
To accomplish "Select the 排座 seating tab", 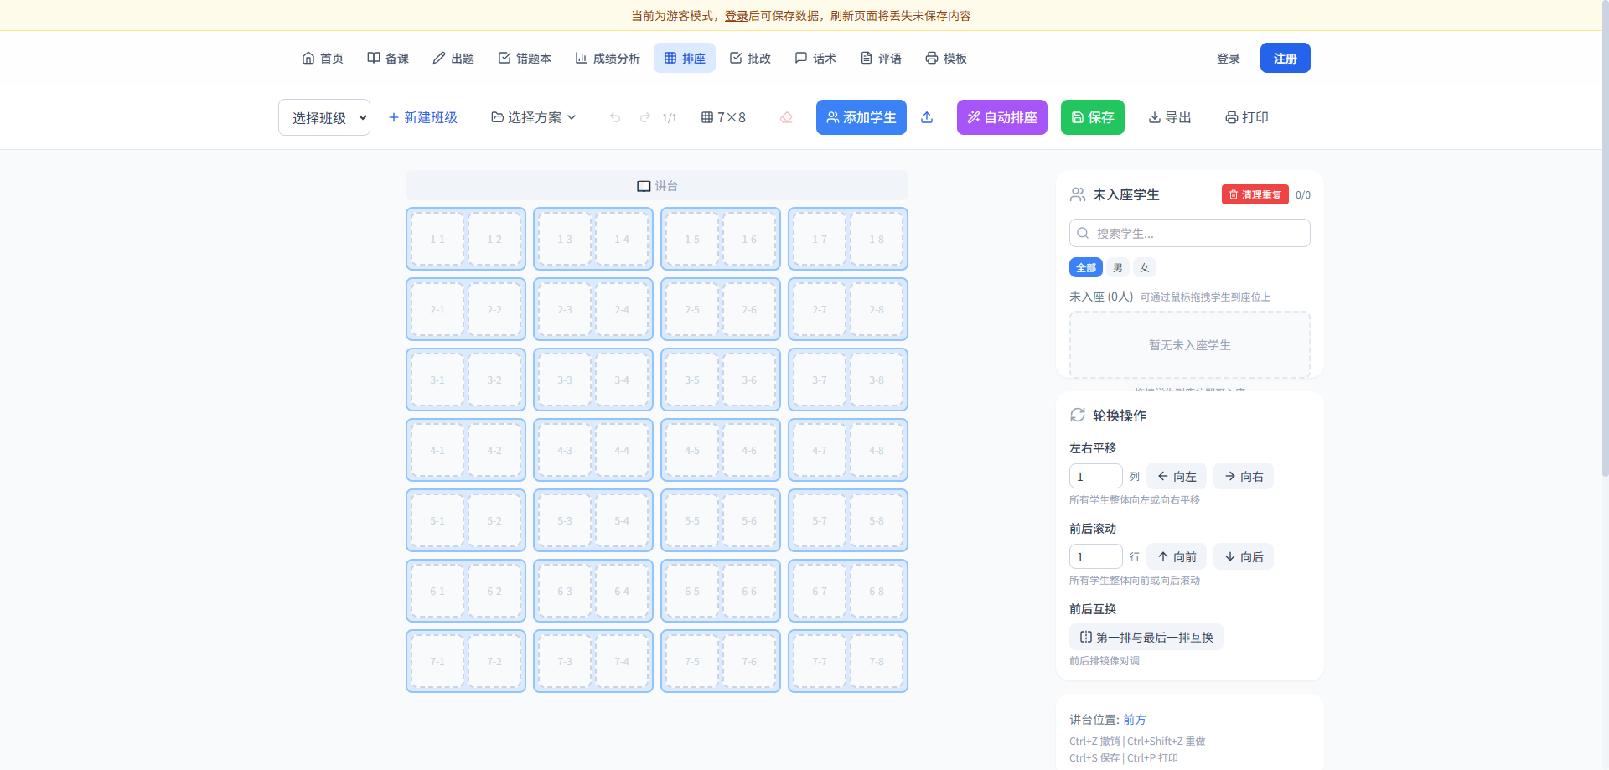I will [x=685, y=58].
